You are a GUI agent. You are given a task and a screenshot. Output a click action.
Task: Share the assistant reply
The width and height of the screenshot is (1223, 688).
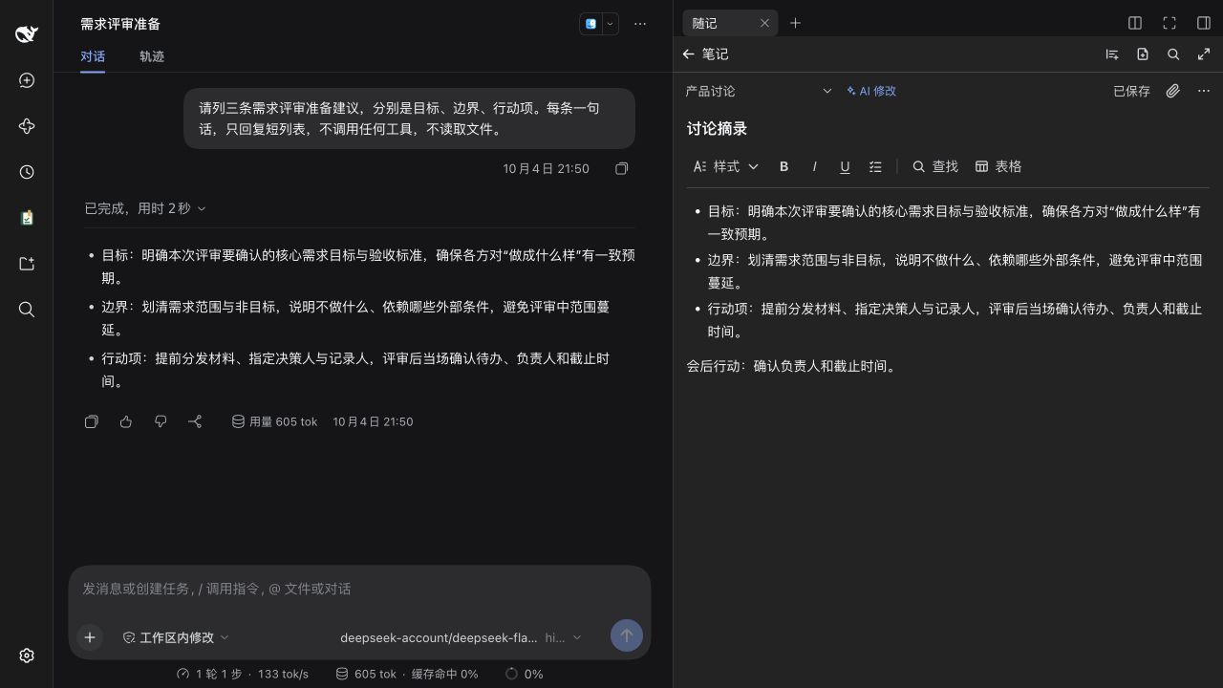click(195, 421)
